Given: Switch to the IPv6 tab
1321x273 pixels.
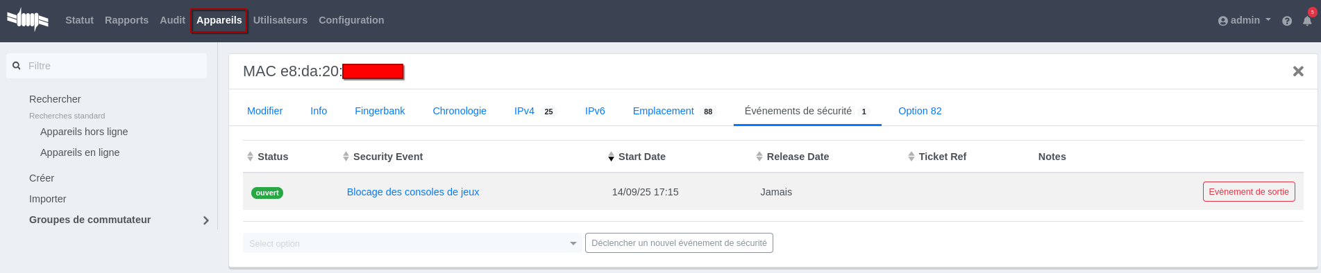Looking at the screenshot, I should click(x=595, y=111).
